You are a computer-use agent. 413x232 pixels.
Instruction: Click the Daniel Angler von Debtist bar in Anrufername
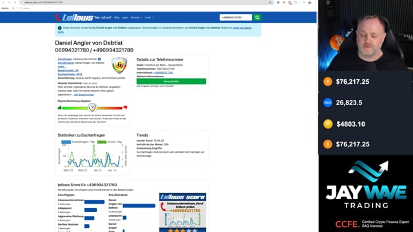pyautogui.click(x=139, y=206)
